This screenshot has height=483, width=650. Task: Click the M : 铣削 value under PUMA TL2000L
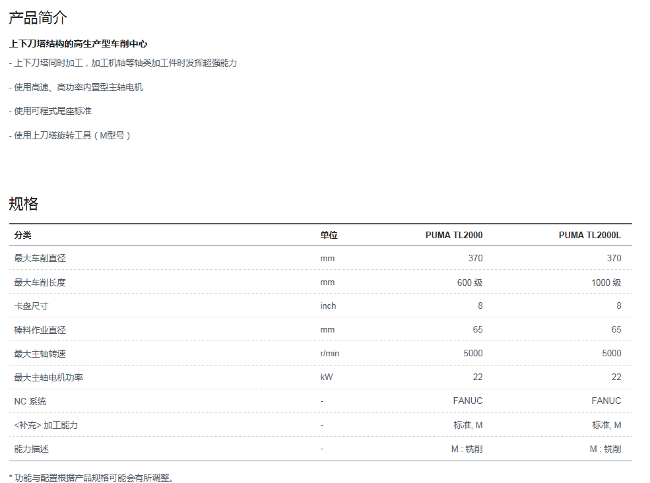tap(605, 449)
